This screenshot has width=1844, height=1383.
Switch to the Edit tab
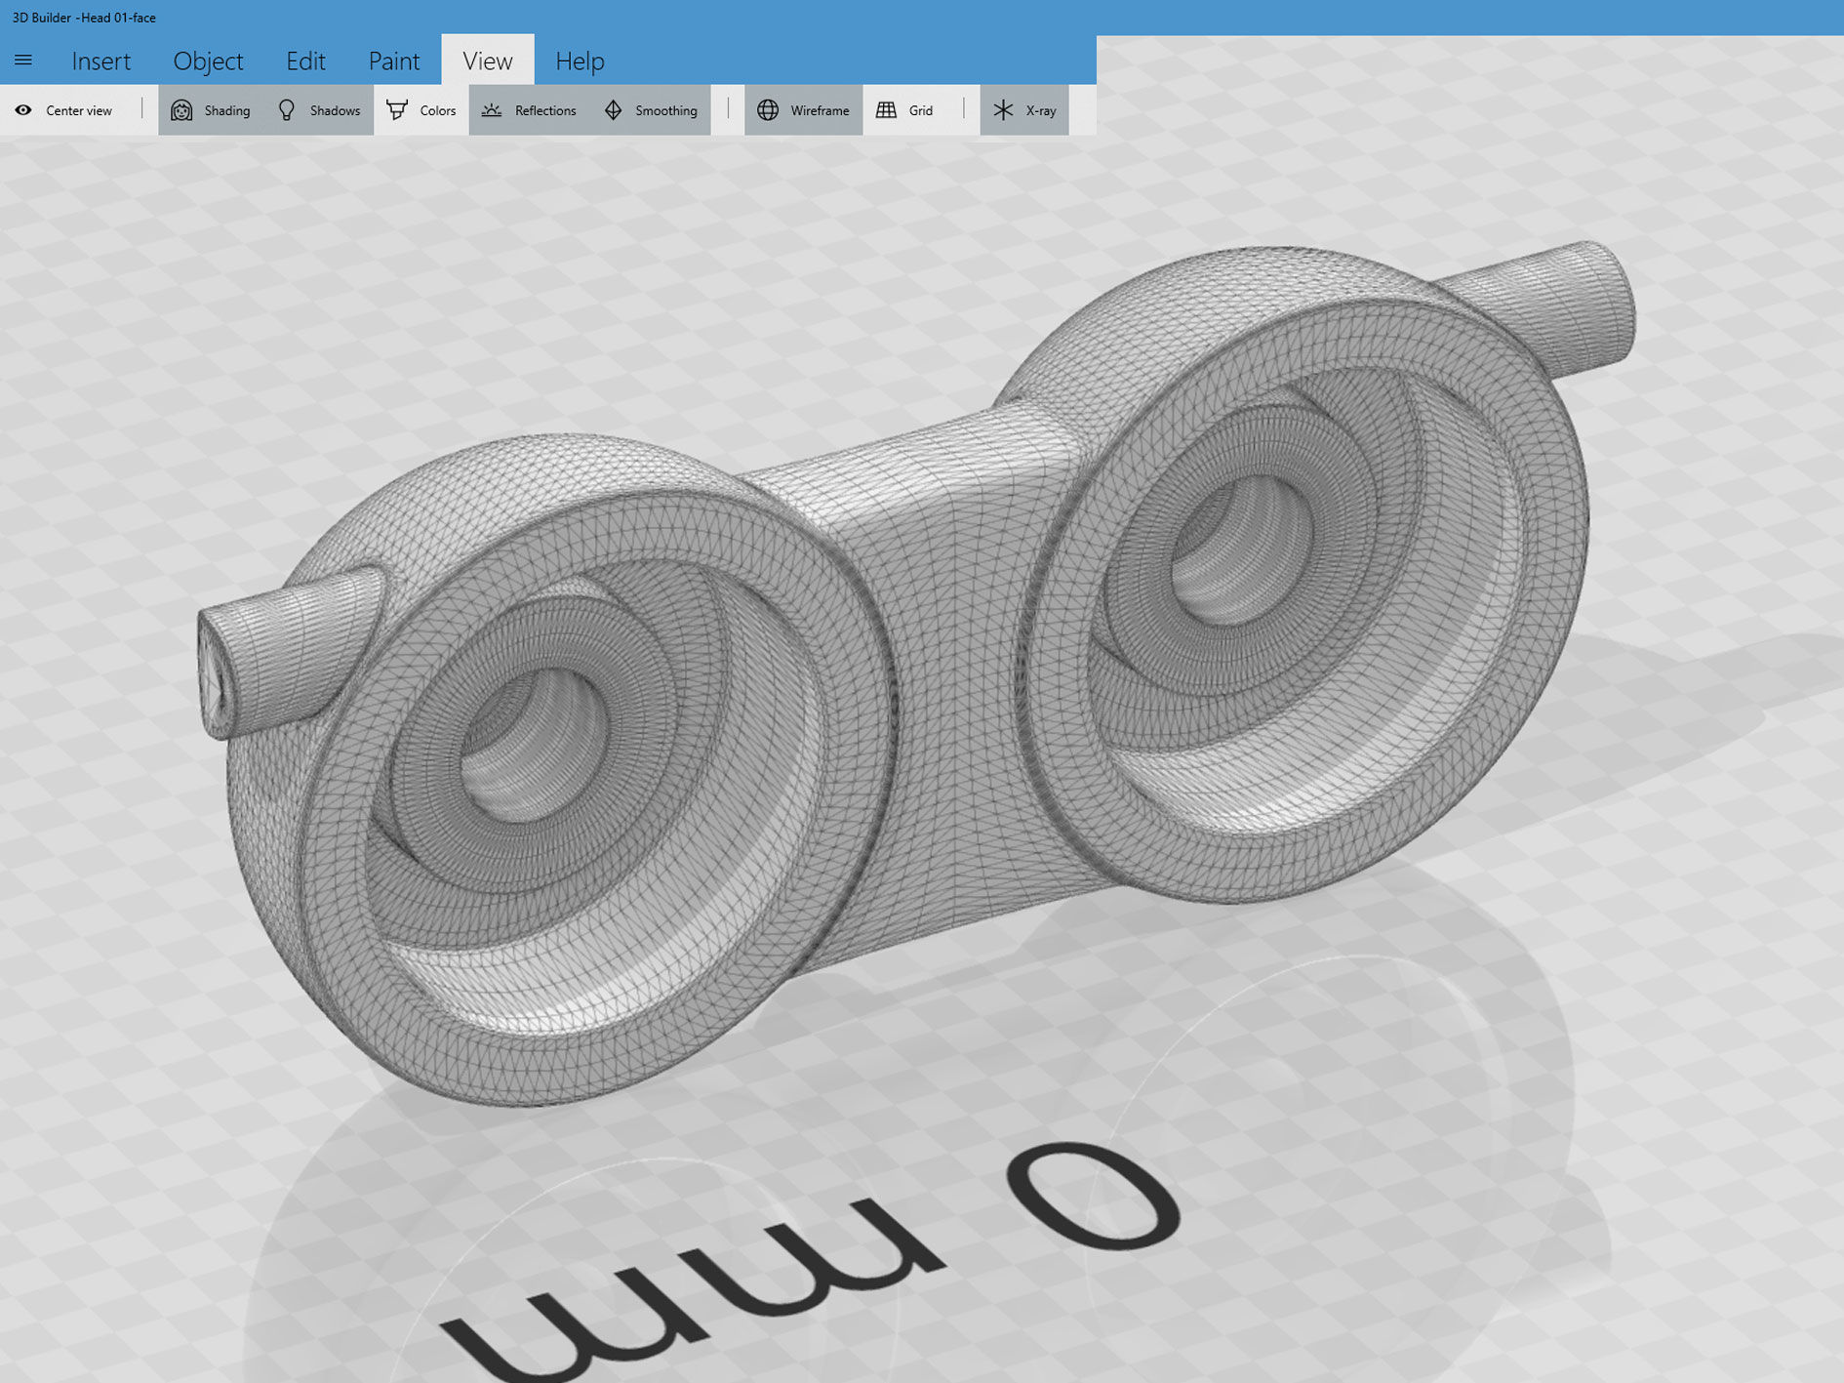[305, 61]
